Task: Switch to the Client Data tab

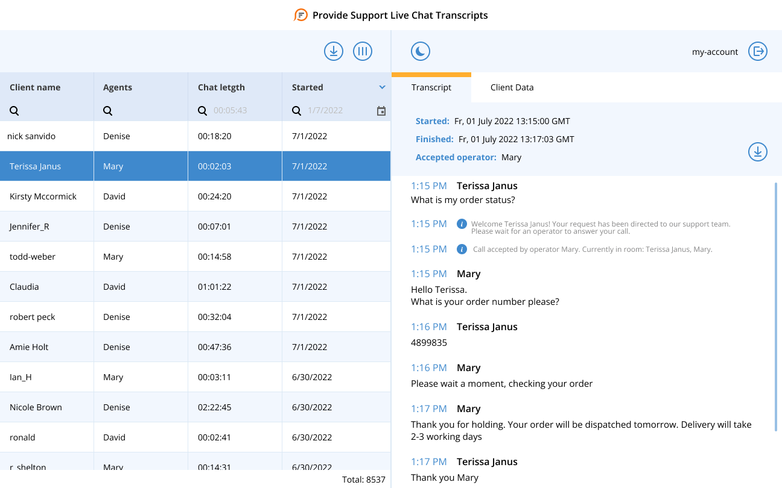Action: 512,87
